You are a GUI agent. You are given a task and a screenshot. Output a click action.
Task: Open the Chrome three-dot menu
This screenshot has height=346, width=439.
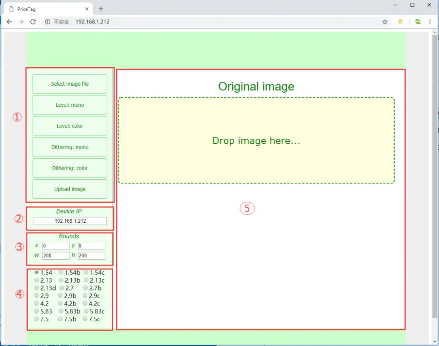point(430,22)
